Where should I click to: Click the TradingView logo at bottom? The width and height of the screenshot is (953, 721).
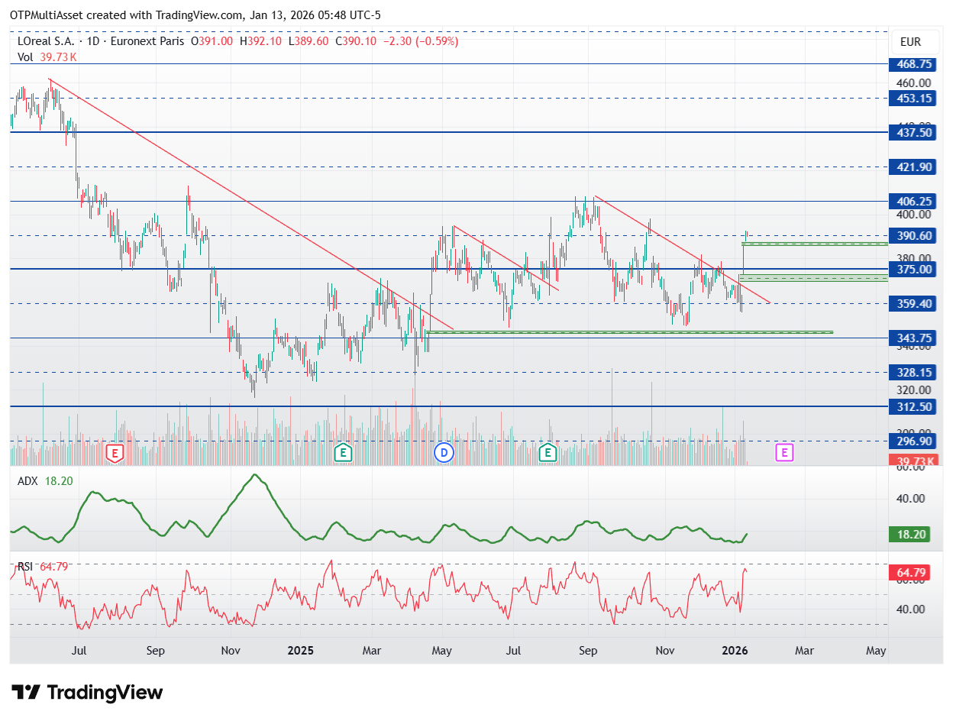(87, 693)
